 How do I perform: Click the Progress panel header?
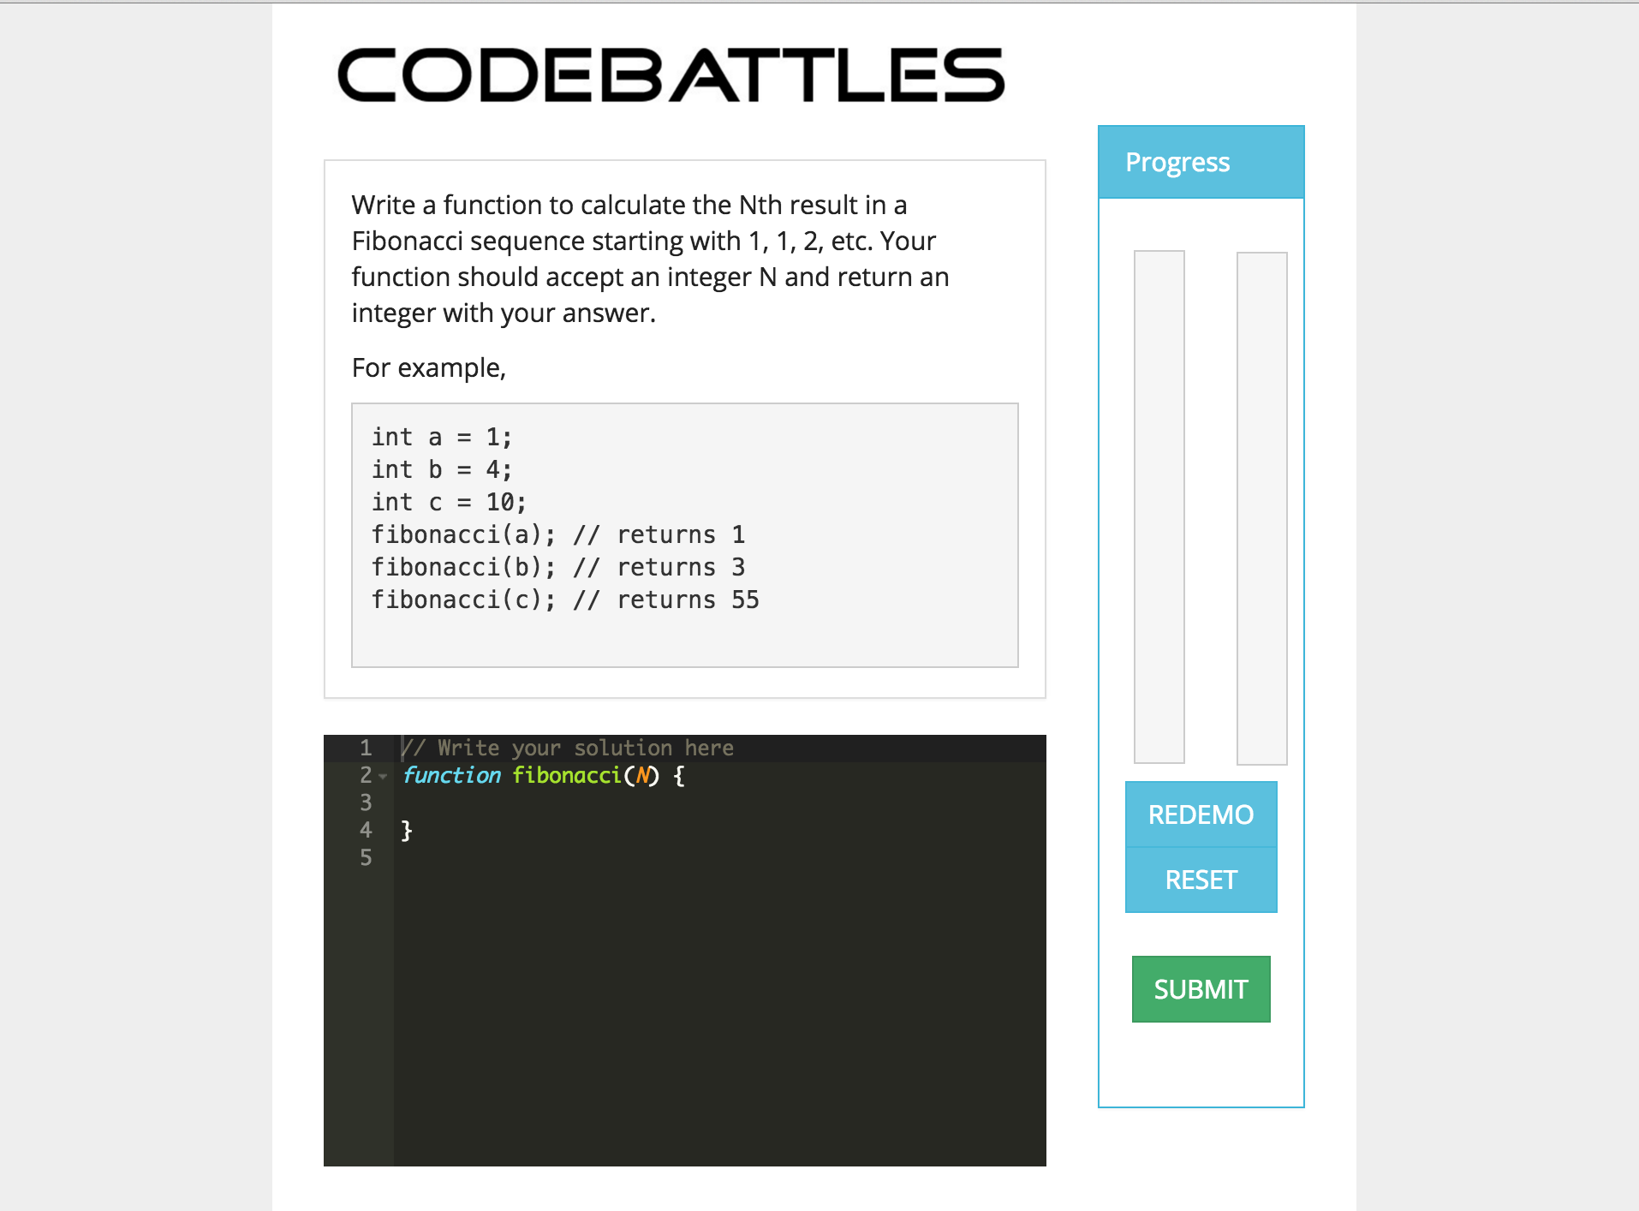[x=1201, y=162]
